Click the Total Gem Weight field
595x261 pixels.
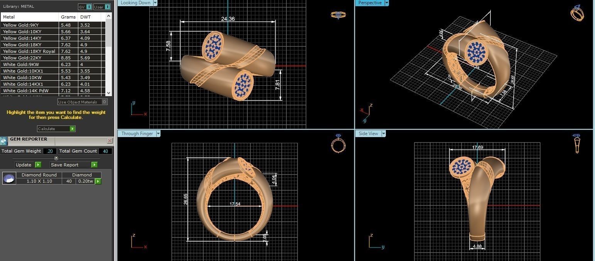[x=50, y=151]
